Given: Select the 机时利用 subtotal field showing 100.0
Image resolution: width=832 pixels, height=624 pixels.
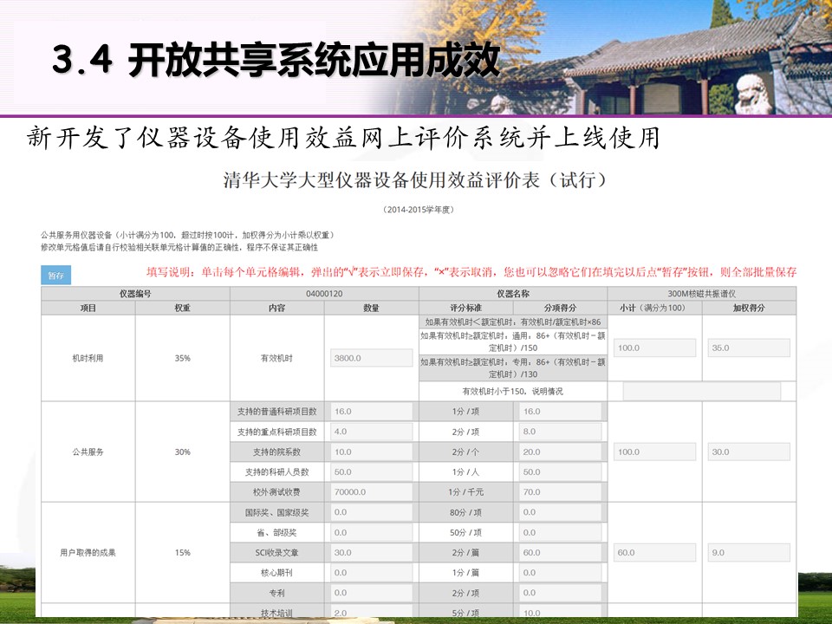Looking at the screenshot, I should tap(655, 348).
